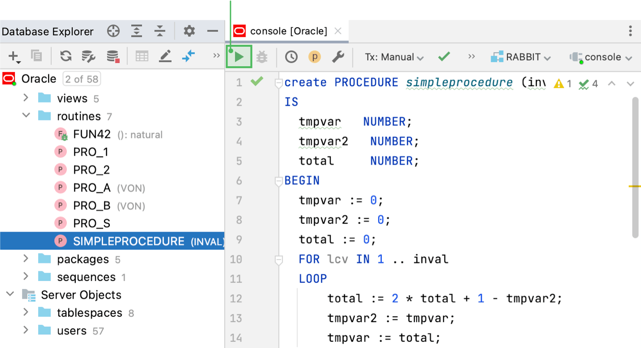Image resolution: width=641 pixels, height=348 pixels.
Task: Click Jump to Query Console arrows icon
Action: pos(188,56)
